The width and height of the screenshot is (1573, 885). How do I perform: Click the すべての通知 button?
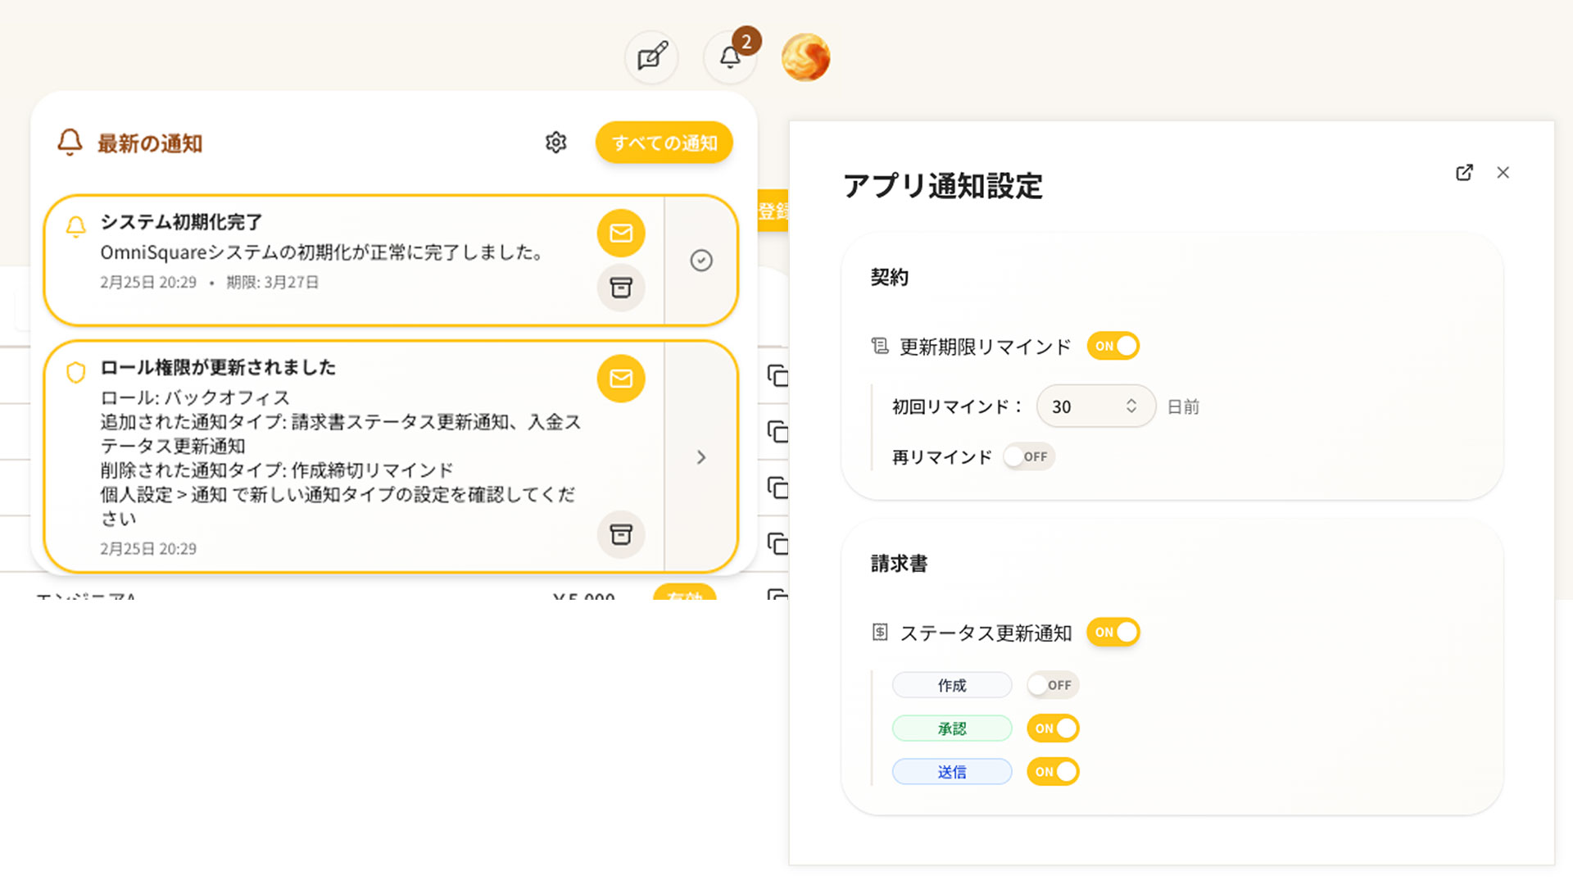(x=664, y=143)
